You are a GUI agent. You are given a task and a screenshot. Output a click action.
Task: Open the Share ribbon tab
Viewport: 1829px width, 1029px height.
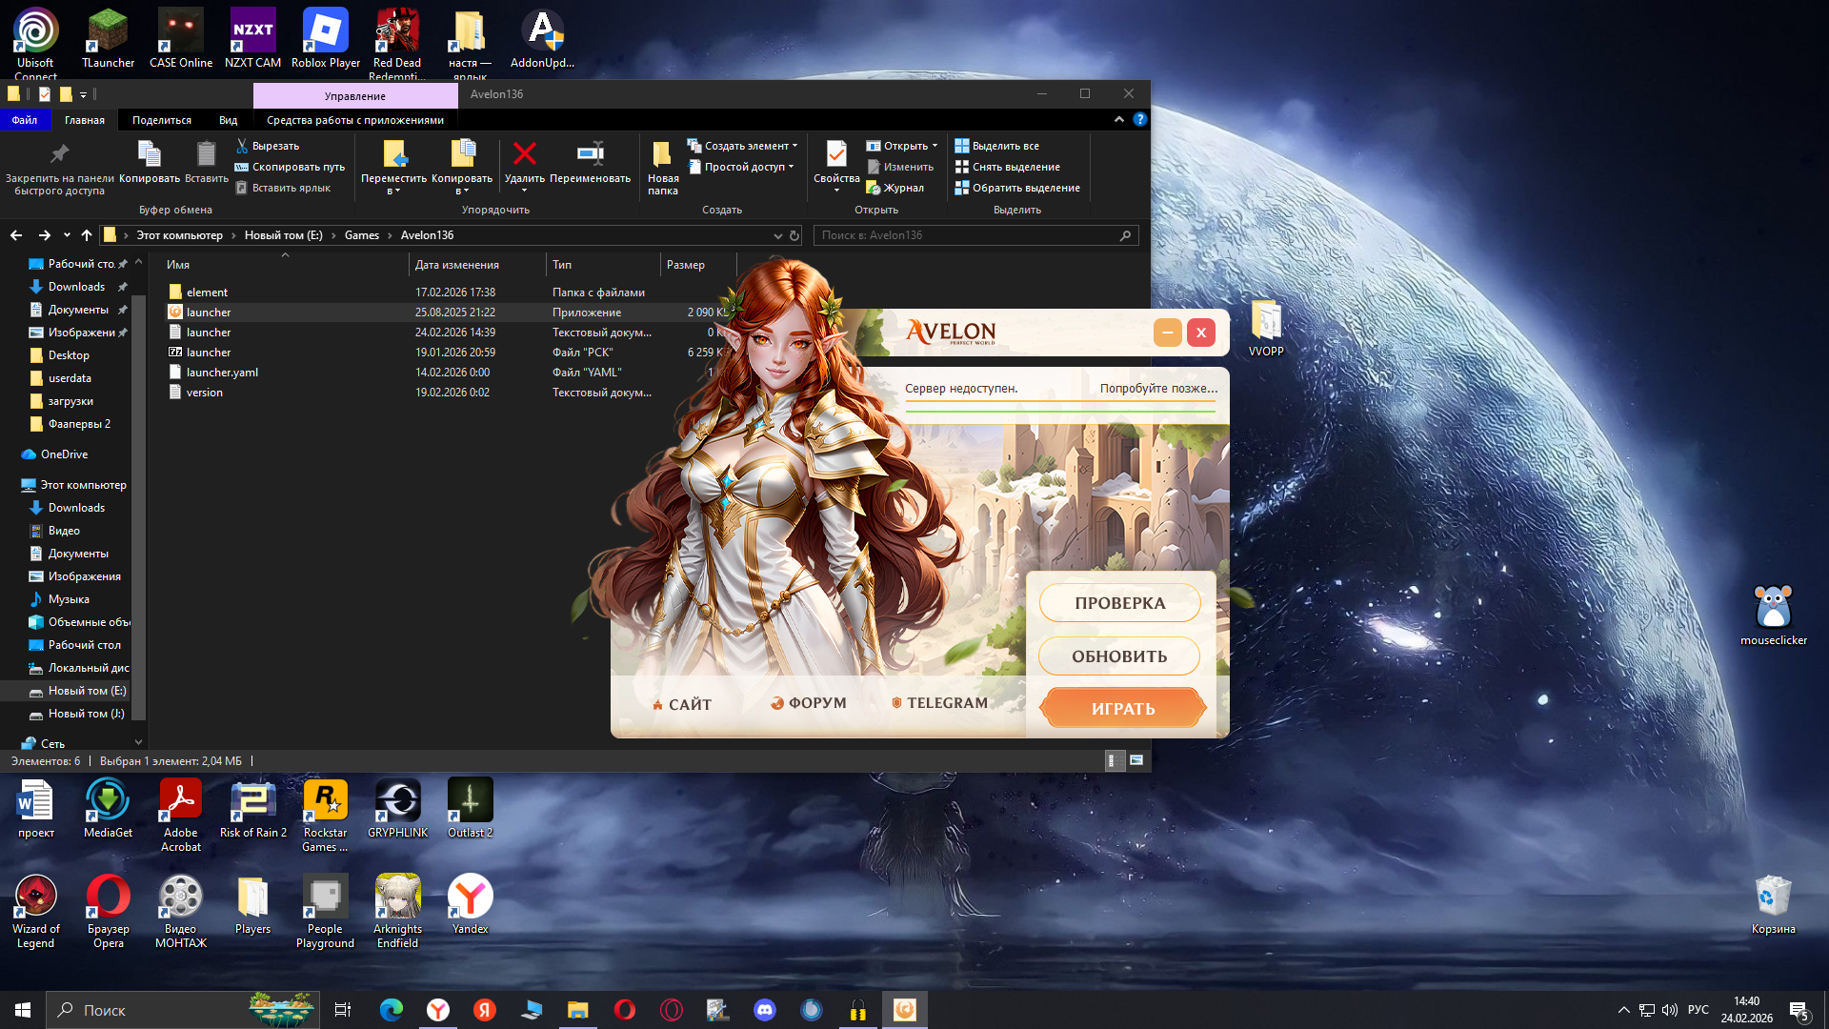(x=161, y=120)
